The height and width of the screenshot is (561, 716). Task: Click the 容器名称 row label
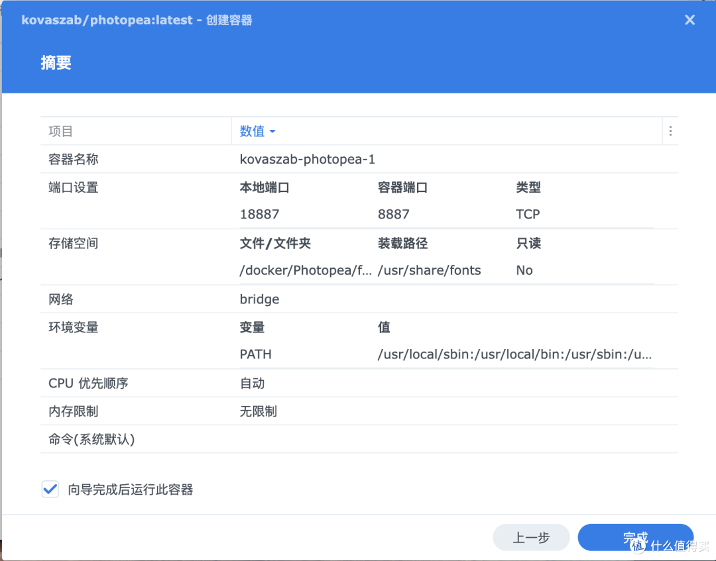coord(74,159)
